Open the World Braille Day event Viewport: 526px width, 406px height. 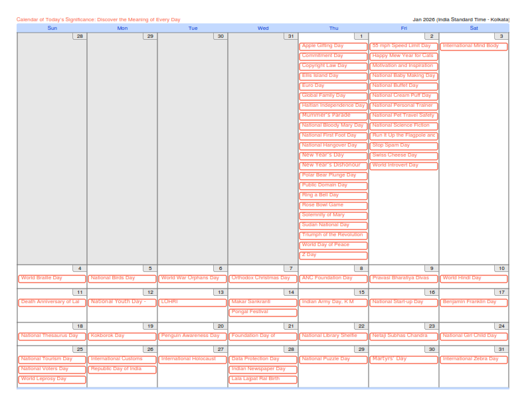tap(52, 279)
